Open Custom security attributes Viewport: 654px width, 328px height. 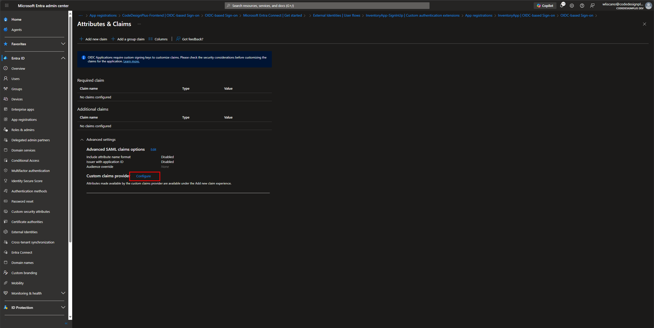(x=31, y=212)
